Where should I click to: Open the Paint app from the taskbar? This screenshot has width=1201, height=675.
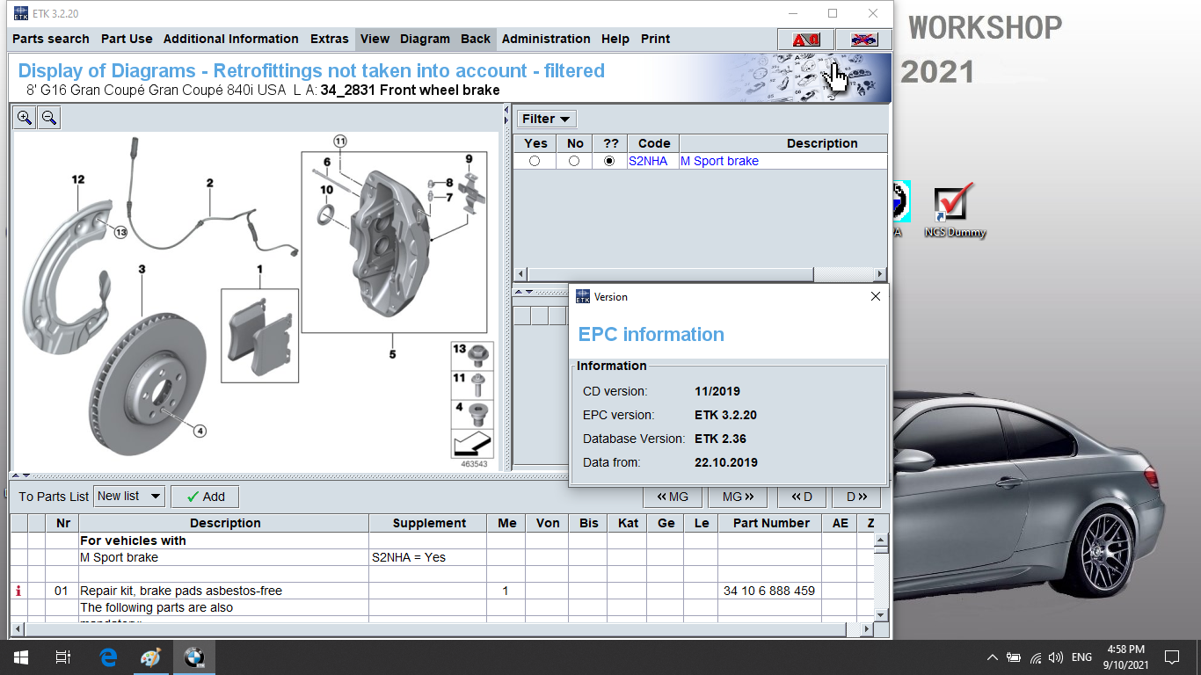point(151,657)
